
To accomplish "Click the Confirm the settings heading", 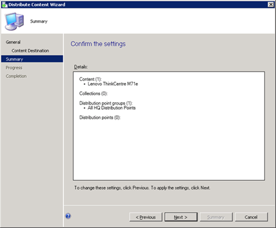I will [x=98, y=44].
